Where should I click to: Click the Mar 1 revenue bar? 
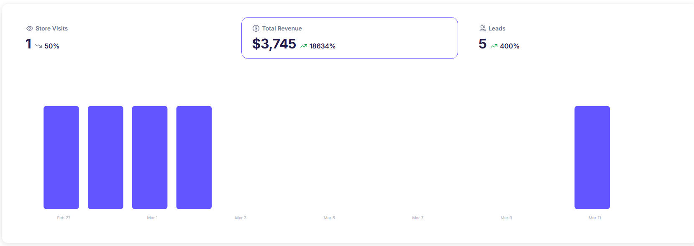pos(150,157)
